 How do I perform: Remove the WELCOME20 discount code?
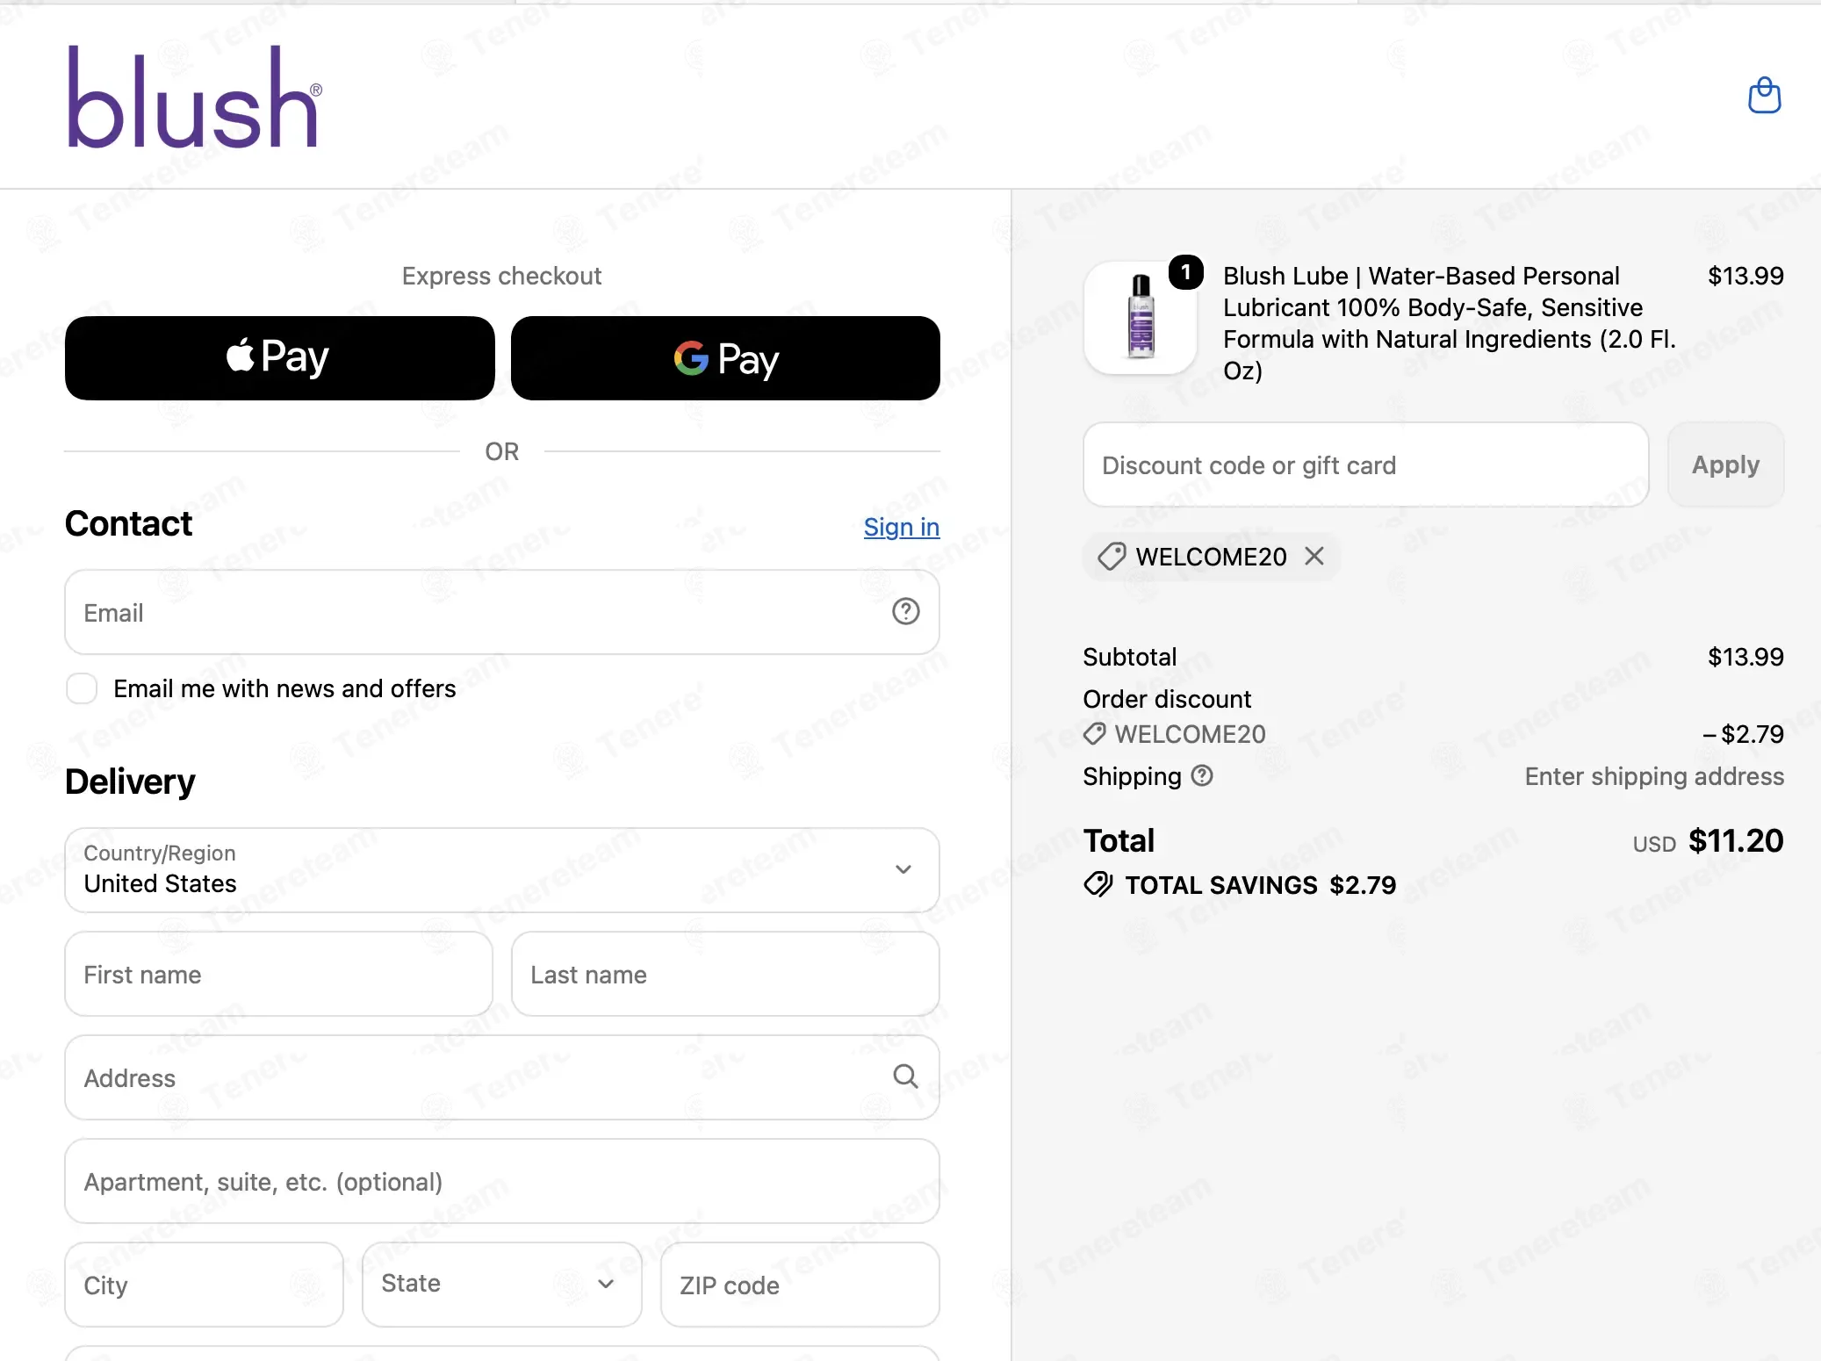click(x=1314, y=556)
